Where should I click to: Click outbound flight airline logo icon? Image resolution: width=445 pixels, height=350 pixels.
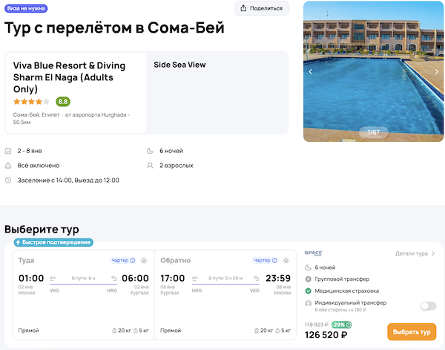tap(145, 260)
